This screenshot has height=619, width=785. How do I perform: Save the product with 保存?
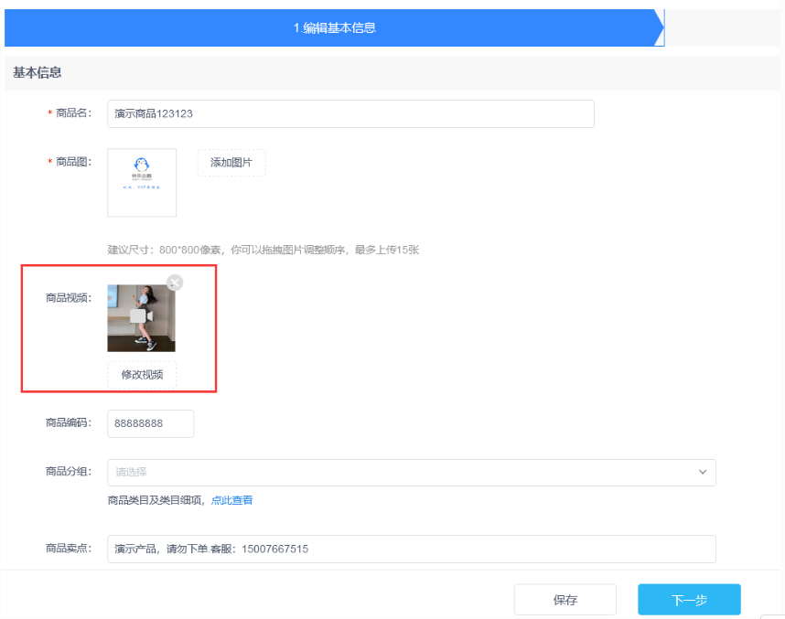tap(565, 600)
